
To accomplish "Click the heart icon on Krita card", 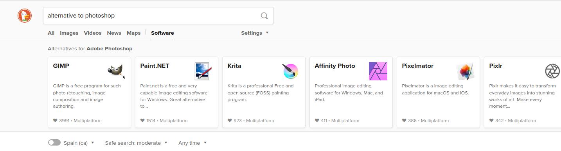I will (230, 121).
